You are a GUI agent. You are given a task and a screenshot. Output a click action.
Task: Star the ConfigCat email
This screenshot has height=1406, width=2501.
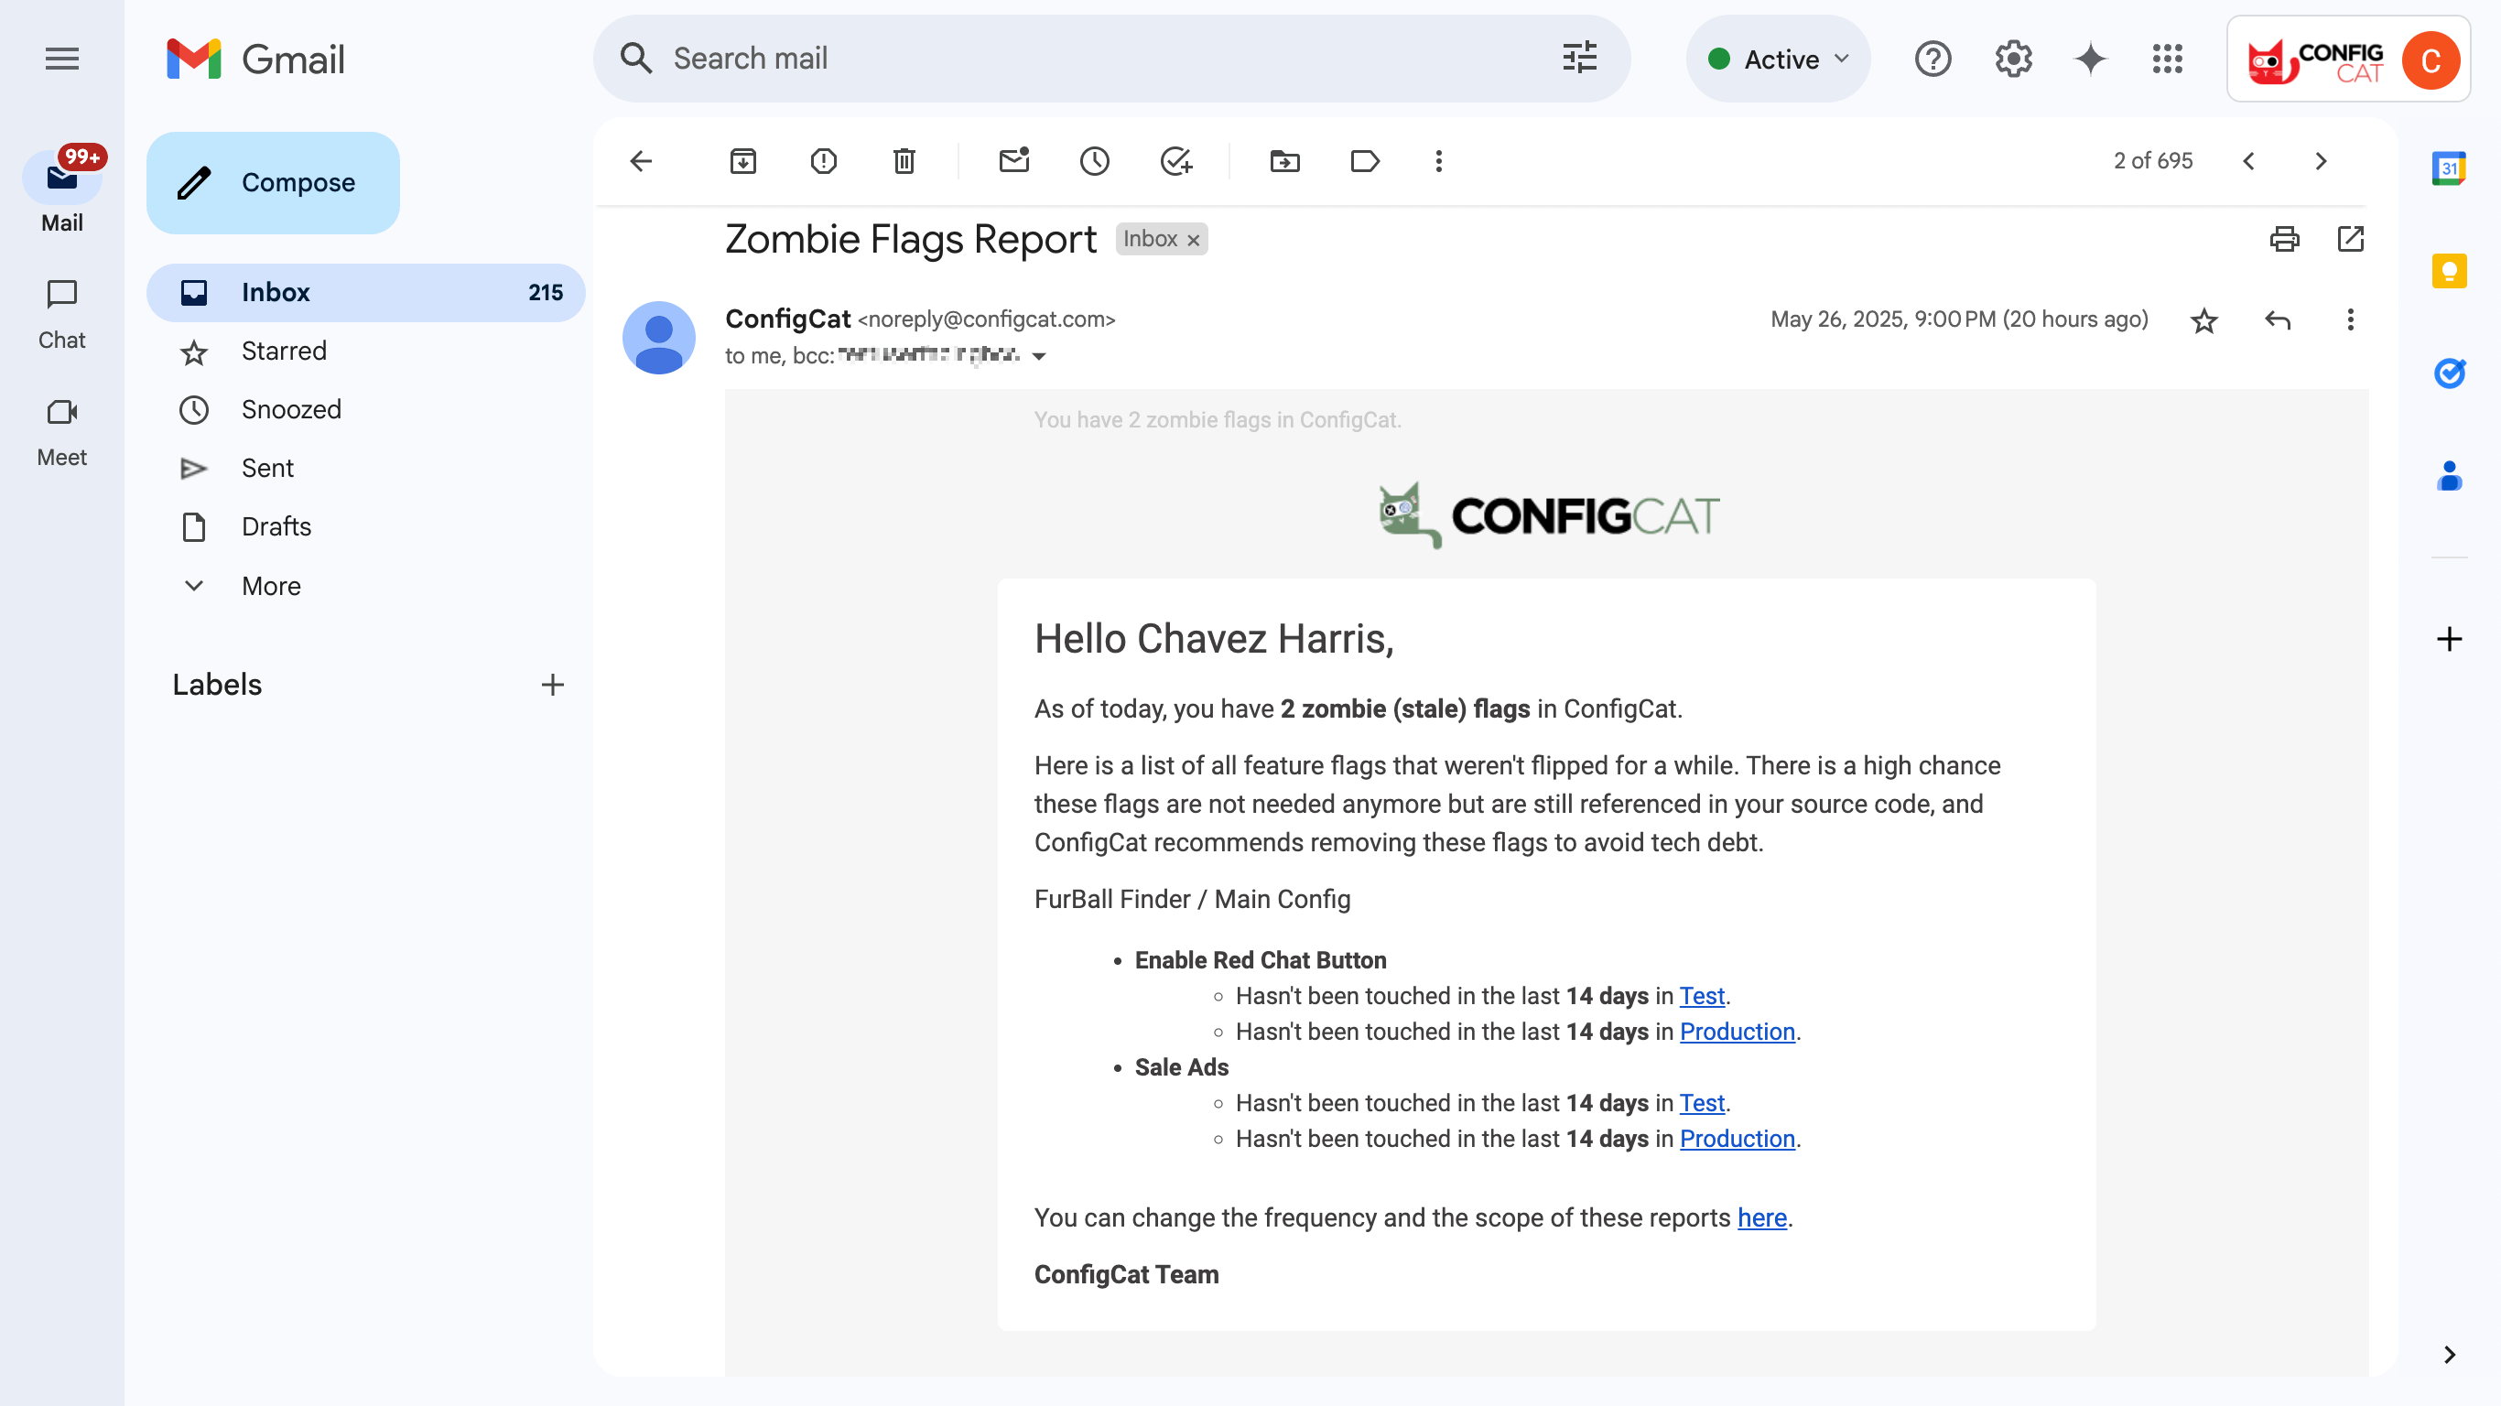[x=2203, y=319]
